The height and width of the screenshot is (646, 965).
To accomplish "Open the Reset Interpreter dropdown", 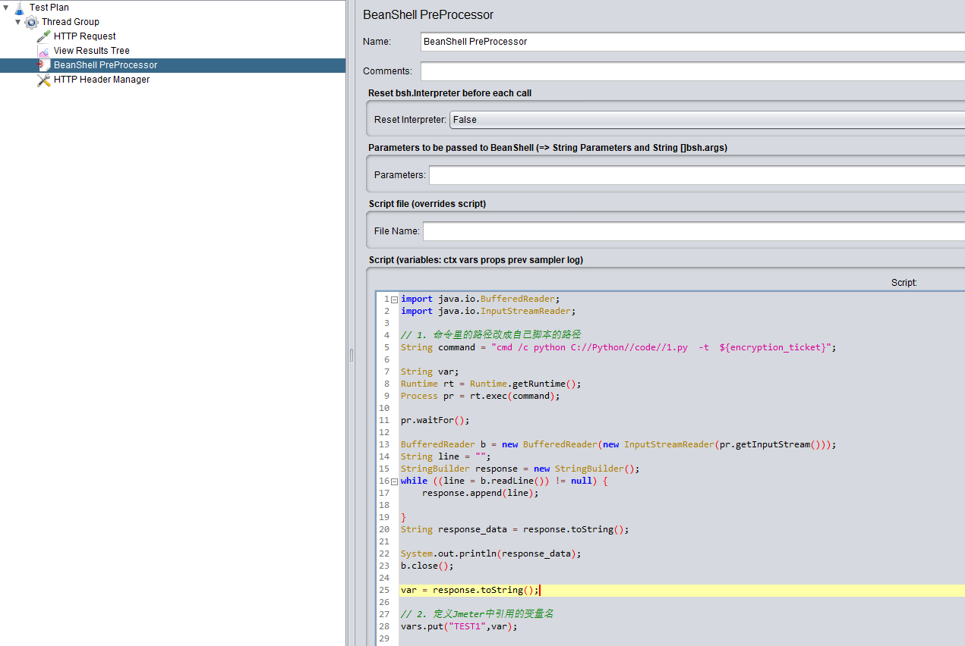I will [707, 120].
